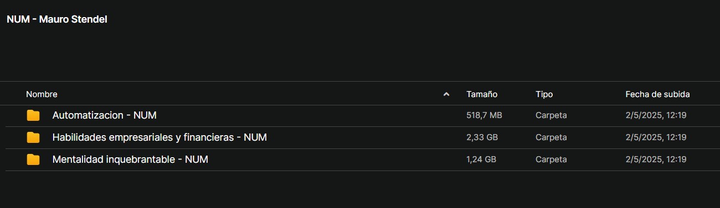Image resolution: width=720 pixels, height=208 pixels.
Task: Sort by Fecha de subida header
Action: [x=657, y=94]
